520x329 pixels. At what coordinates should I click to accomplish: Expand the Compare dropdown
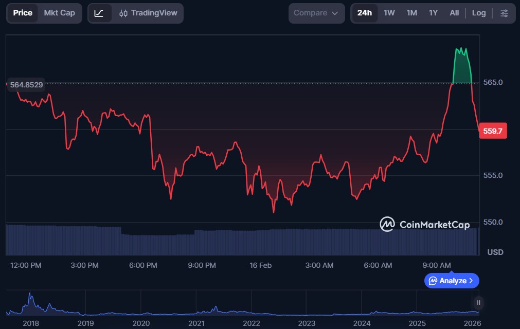coord(316,13)
